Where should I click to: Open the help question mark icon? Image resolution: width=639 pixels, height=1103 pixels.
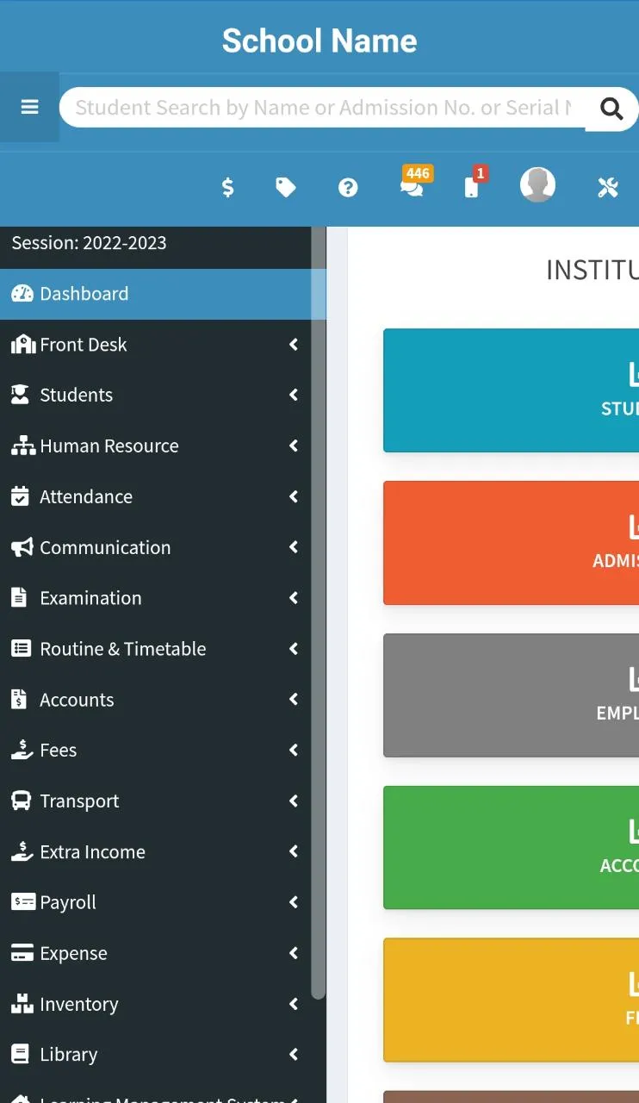(x=348, y=187)
